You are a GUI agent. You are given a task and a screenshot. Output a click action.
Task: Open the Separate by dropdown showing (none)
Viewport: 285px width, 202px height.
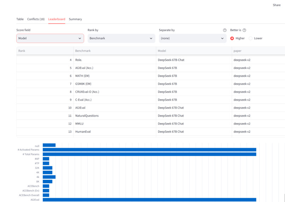coord(193,38)
